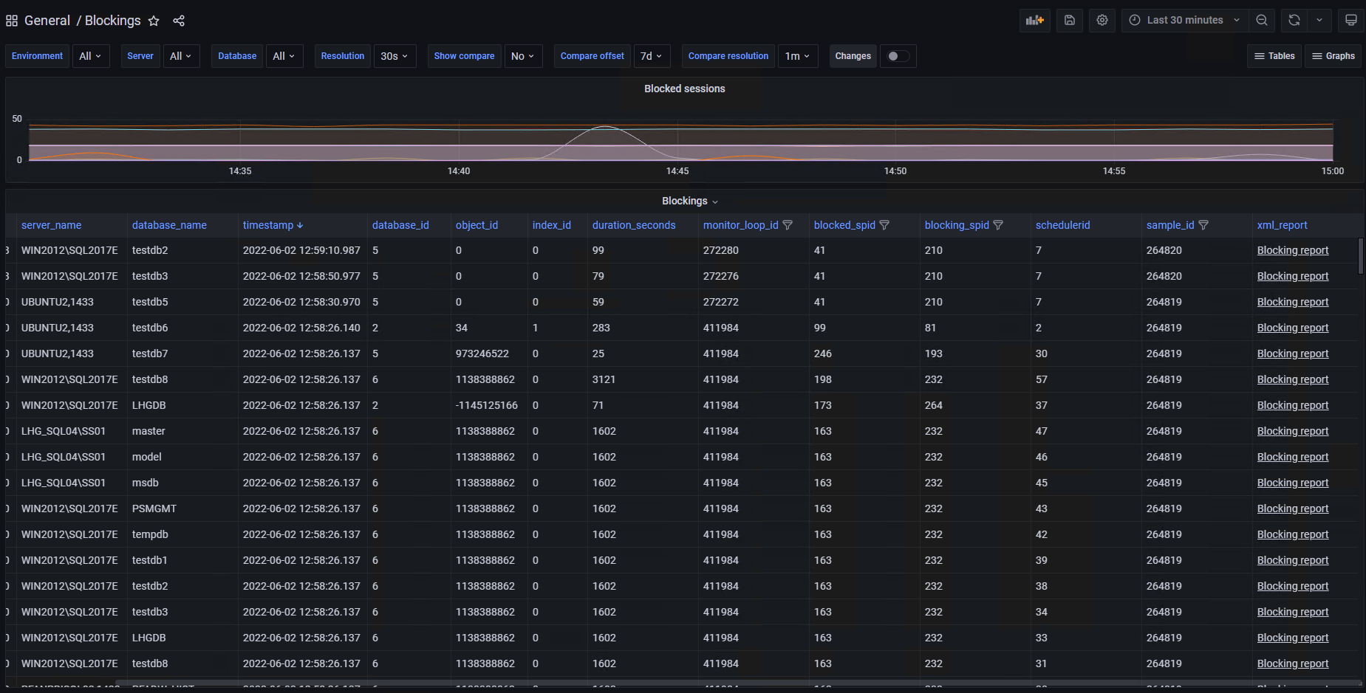1366x693 pixels.
Task: Switch to the Tables view
Action: tap(1274, 55)
